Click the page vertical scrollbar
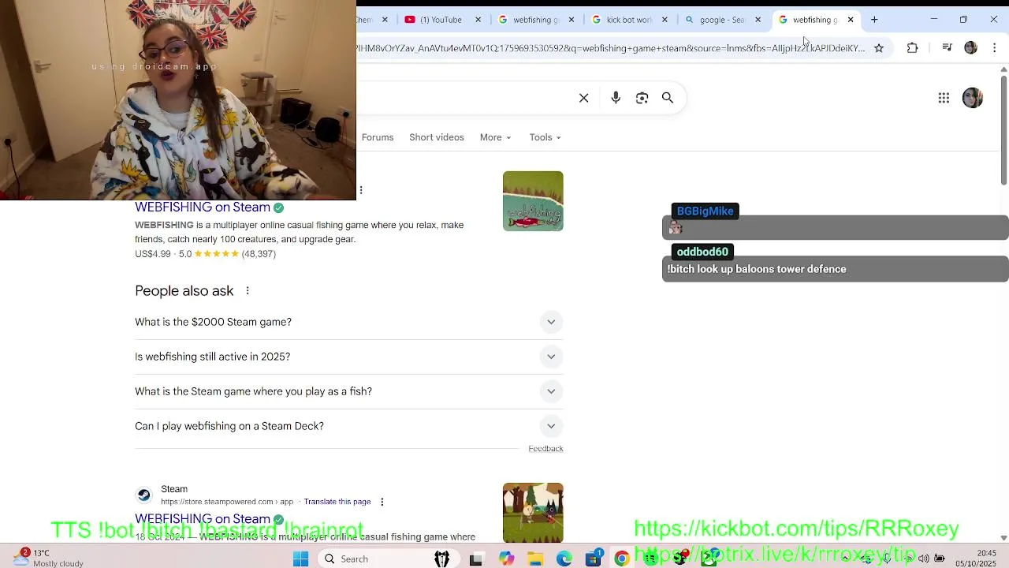The image size is (1009, 568). (x=1003, y=130)
